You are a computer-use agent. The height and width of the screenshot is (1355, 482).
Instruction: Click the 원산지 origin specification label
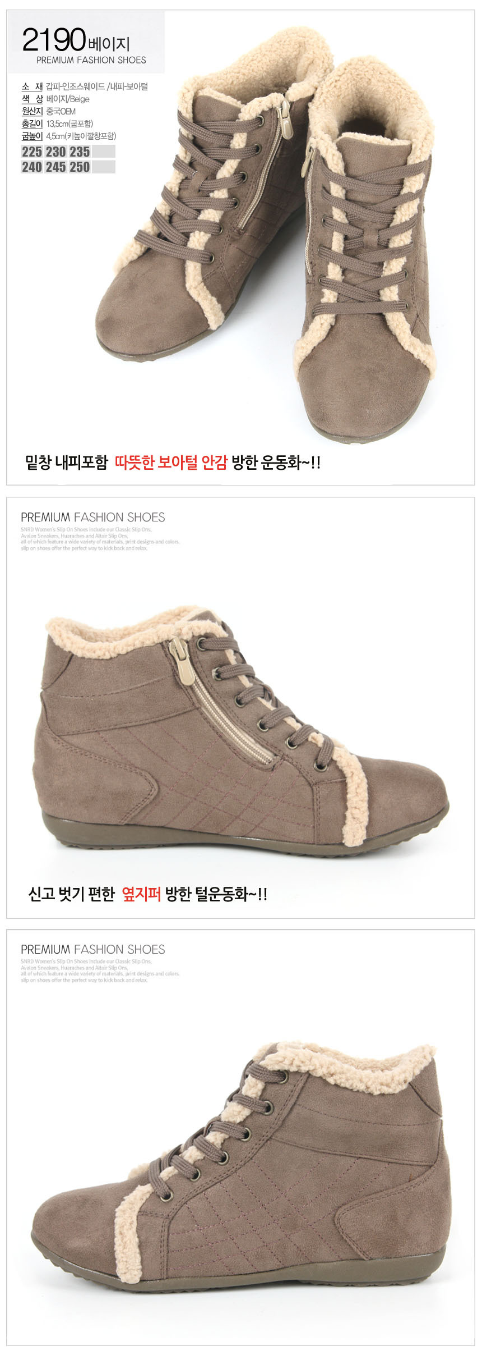pos(32,111)
